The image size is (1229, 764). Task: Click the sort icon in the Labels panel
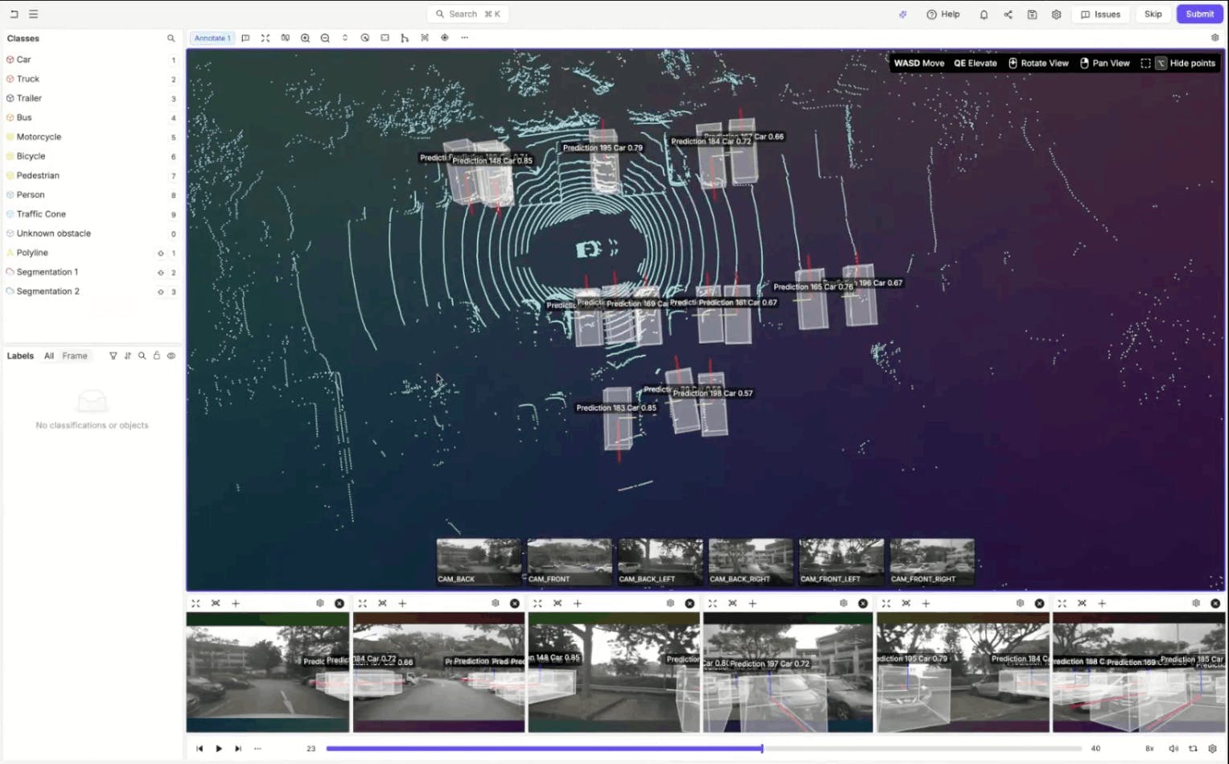(127, 355)
